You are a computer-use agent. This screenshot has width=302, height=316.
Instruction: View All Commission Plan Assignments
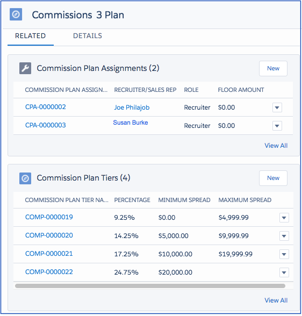(x=276, y=146)
